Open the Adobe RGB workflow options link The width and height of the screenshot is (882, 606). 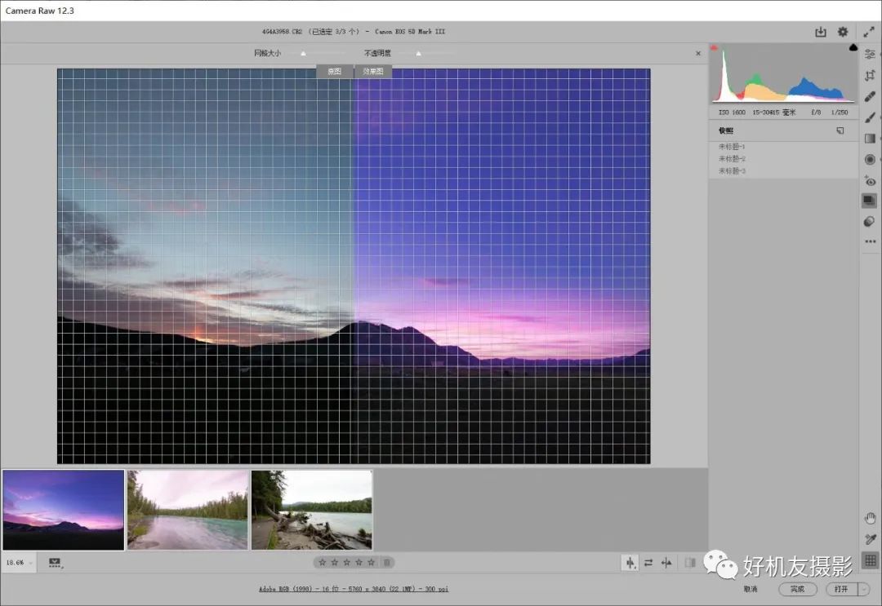click(x=354, y=589)
